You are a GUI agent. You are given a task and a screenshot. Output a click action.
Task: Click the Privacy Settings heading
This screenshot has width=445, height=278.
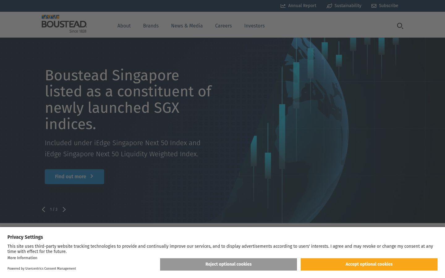25,237
